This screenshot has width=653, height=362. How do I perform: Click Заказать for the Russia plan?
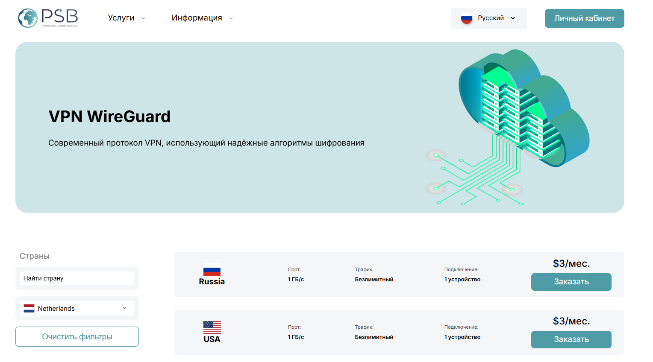click(571, 282)
